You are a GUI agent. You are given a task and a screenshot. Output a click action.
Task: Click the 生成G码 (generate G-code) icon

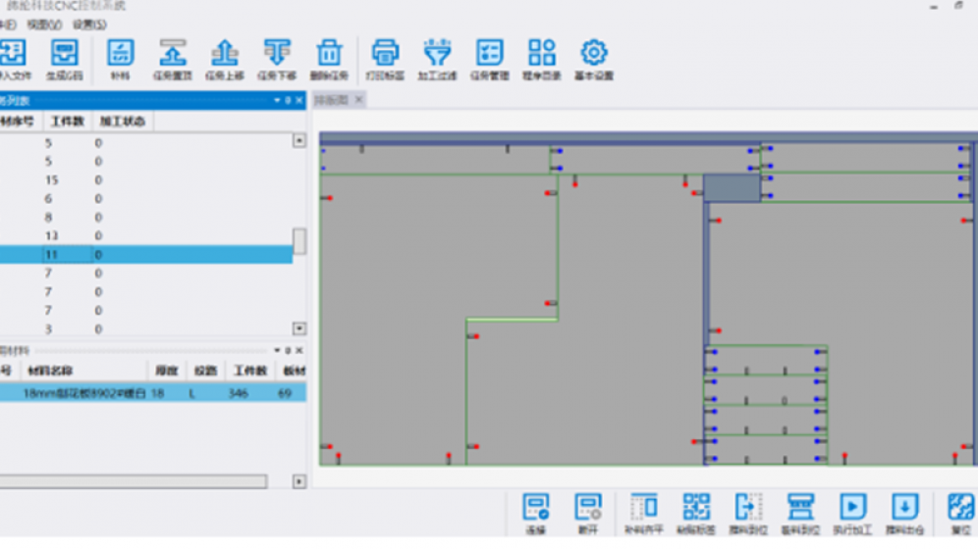tap(65, 57)
